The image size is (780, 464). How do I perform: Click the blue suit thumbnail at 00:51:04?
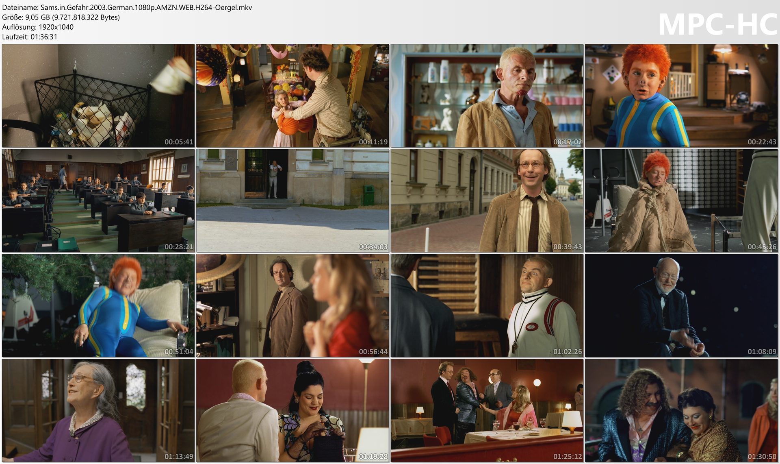tap(98, 305)
